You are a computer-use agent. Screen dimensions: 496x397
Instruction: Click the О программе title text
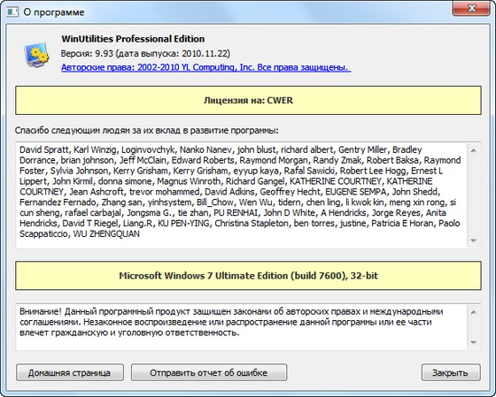tap(54, 12)
